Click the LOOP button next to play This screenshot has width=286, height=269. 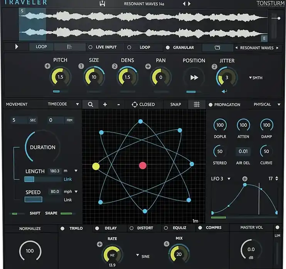tap(41, 47)
